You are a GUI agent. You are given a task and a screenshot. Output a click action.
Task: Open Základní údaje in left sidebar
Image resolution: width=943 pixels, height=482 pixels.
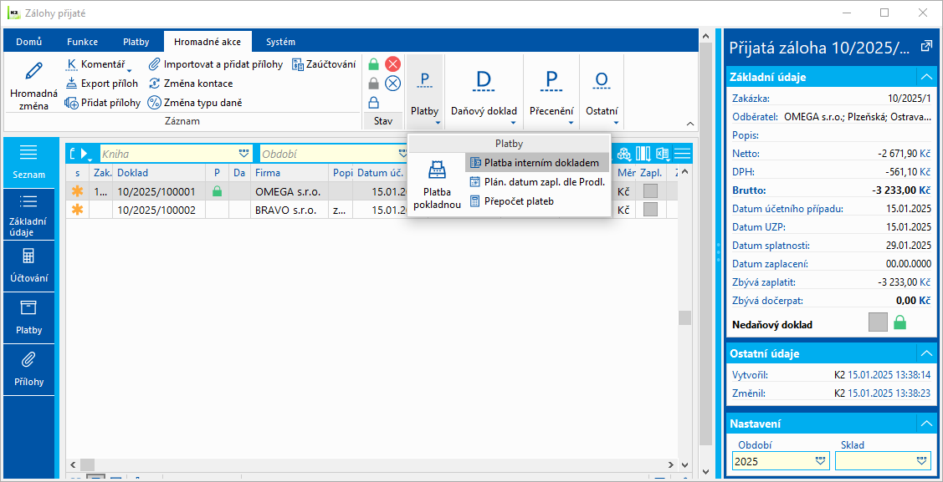(28, 215)
